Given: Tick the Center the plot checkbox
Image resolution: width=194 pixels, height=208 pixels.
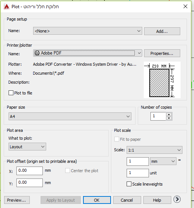Looking at the screenshot, I should tap(67, 171).
